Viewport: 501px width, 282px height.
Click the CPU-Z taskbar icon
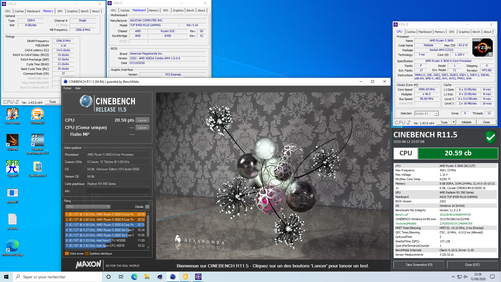198,277
